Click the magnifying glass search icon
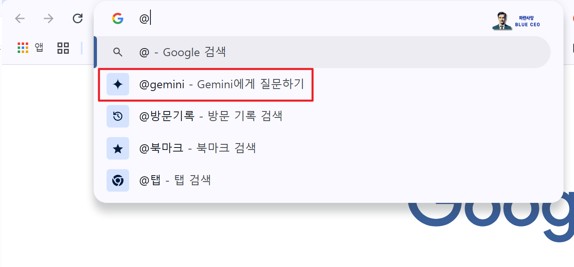Image resolution: width=574 pixels, height=267 pixels. click(x=118, y=52)
